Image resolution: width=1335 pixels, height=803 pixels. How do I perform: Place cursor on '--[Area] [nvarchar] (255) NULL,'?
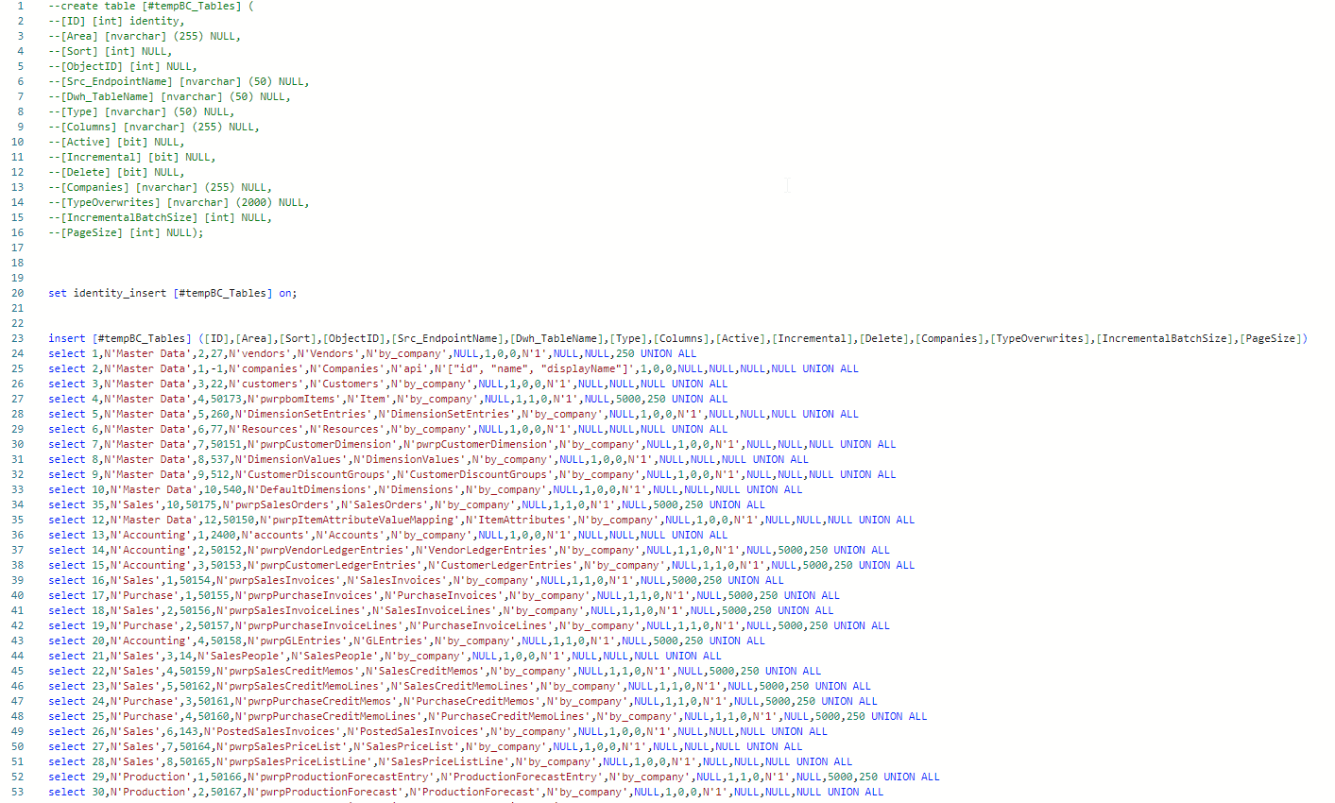(145, 36)
